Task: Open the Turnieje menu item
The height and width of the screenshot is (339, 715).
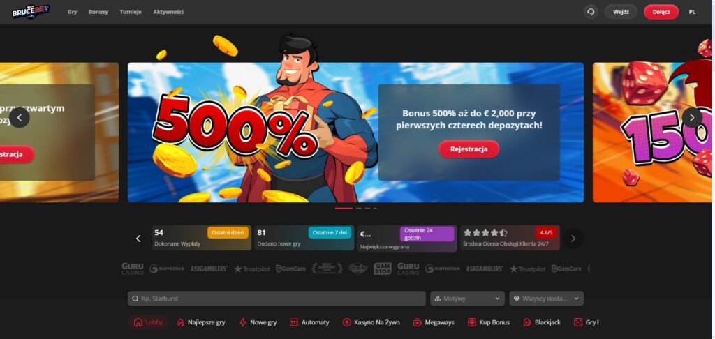Action: click(131, 12)
